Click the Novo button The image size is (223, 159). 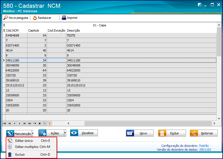[140, 133]
